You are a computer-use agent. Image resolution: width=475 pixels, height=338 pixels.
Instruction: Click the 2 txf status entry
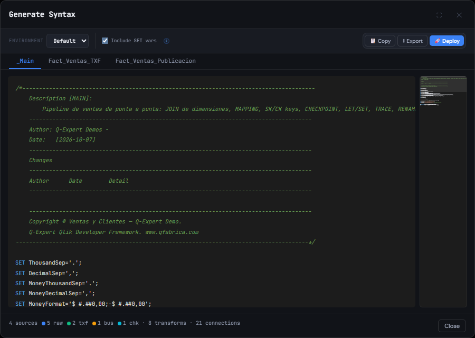[78, 323]
